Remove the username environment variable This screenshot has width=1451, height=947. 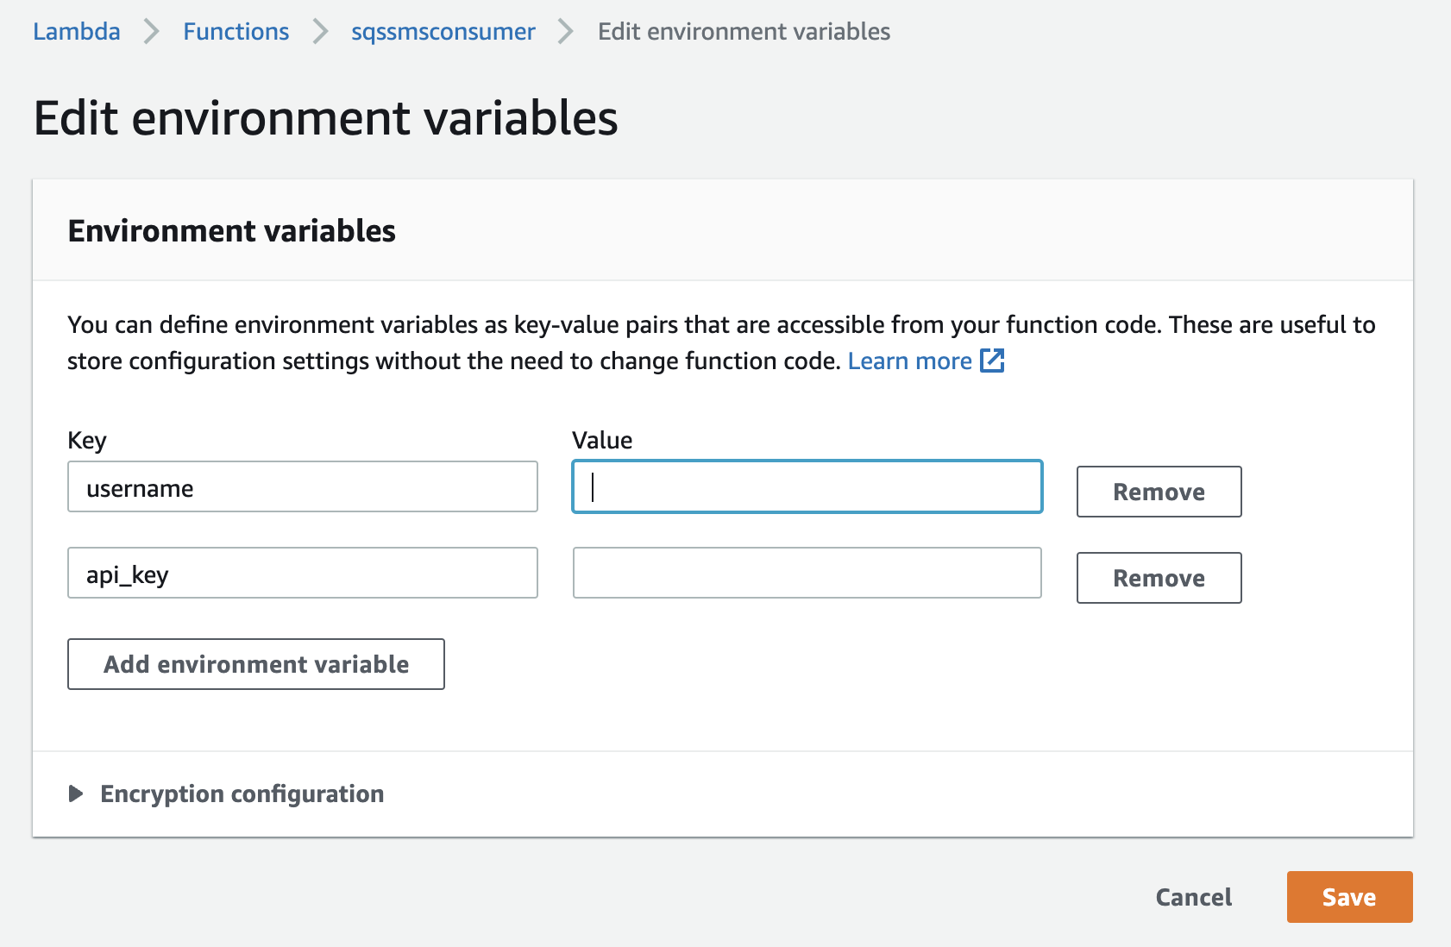pos(1159,492)
